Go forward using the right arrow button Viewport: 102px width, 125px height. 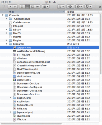(x=15, y=7)
